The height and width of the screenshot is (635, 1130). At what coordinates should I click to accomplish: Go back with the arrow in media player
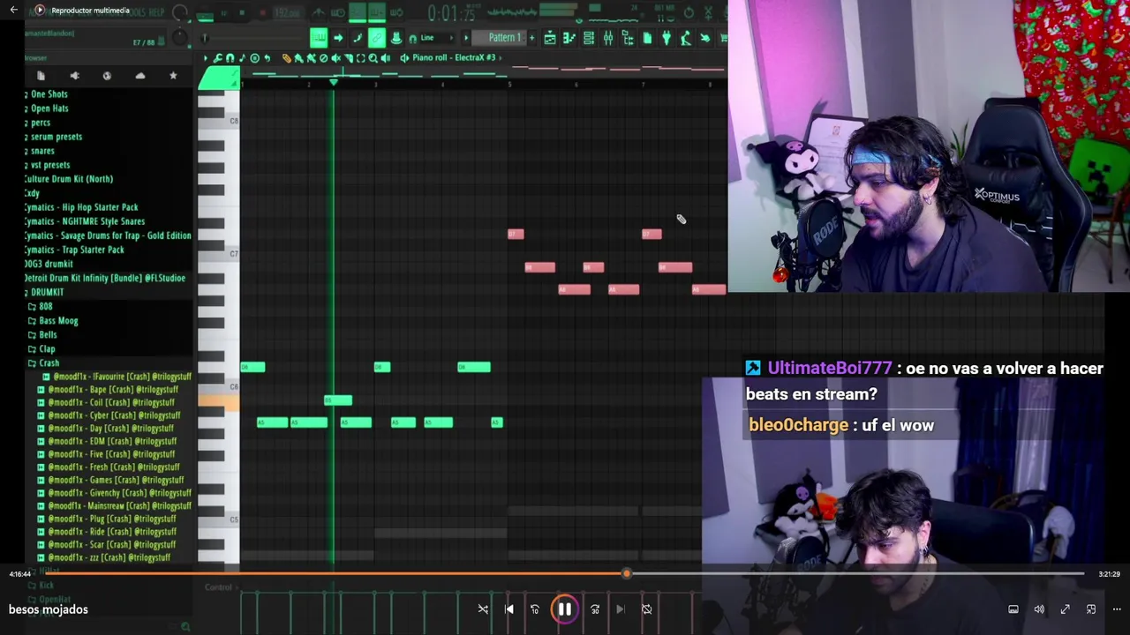14,11
